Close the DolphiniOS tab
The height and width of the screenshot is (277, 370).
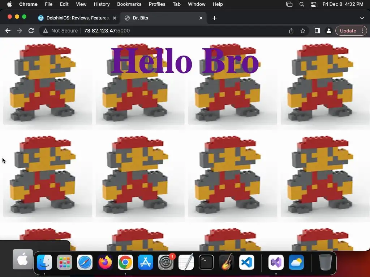coord(115,18)
